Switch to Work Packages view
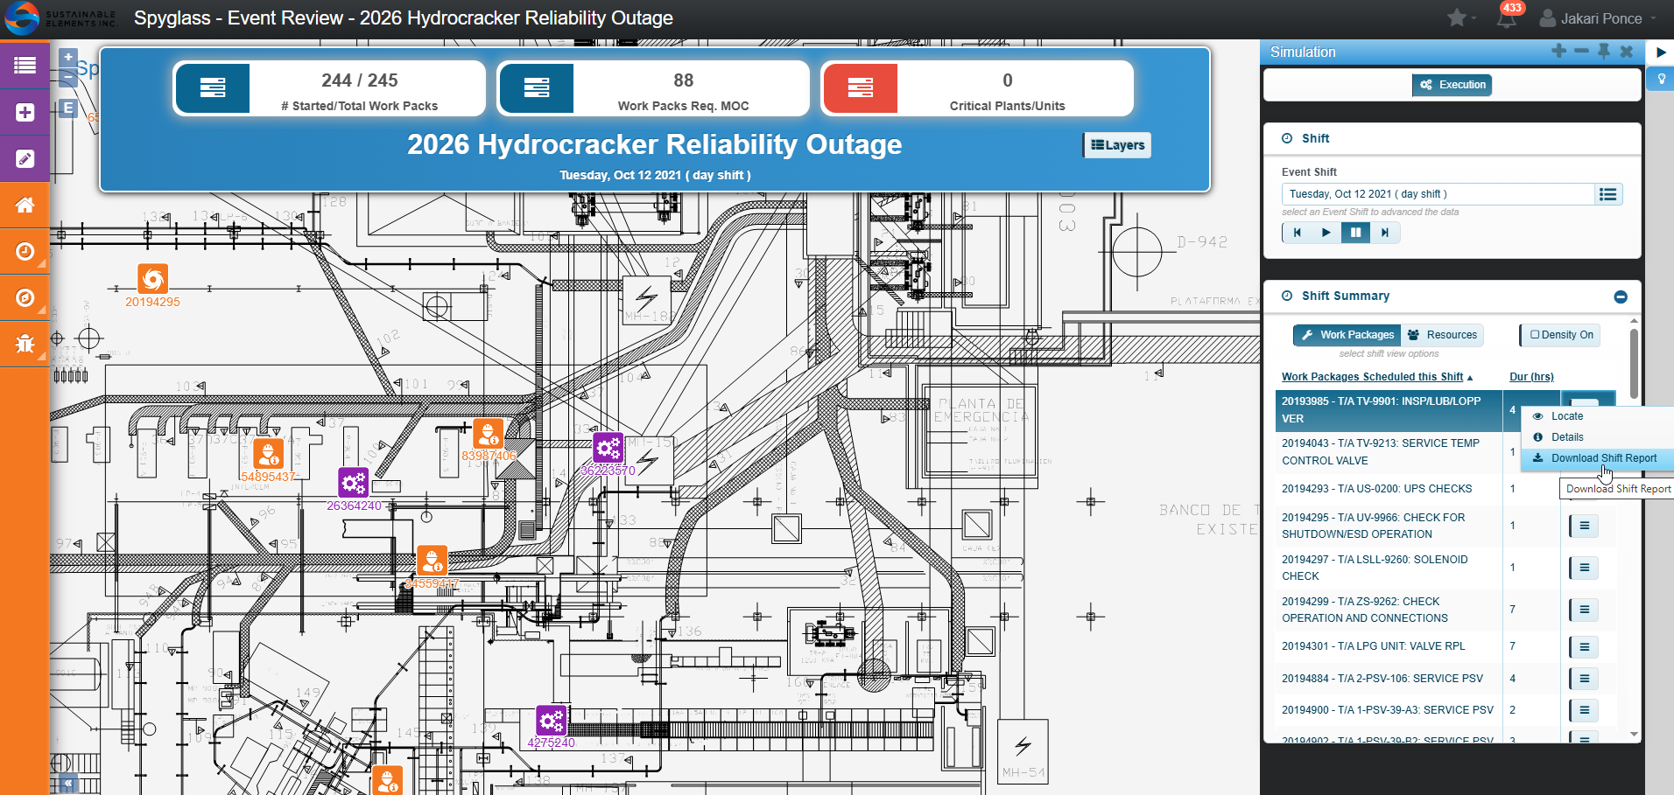This screenshot has height=795, width=1674. click(x=1347, y=335)
